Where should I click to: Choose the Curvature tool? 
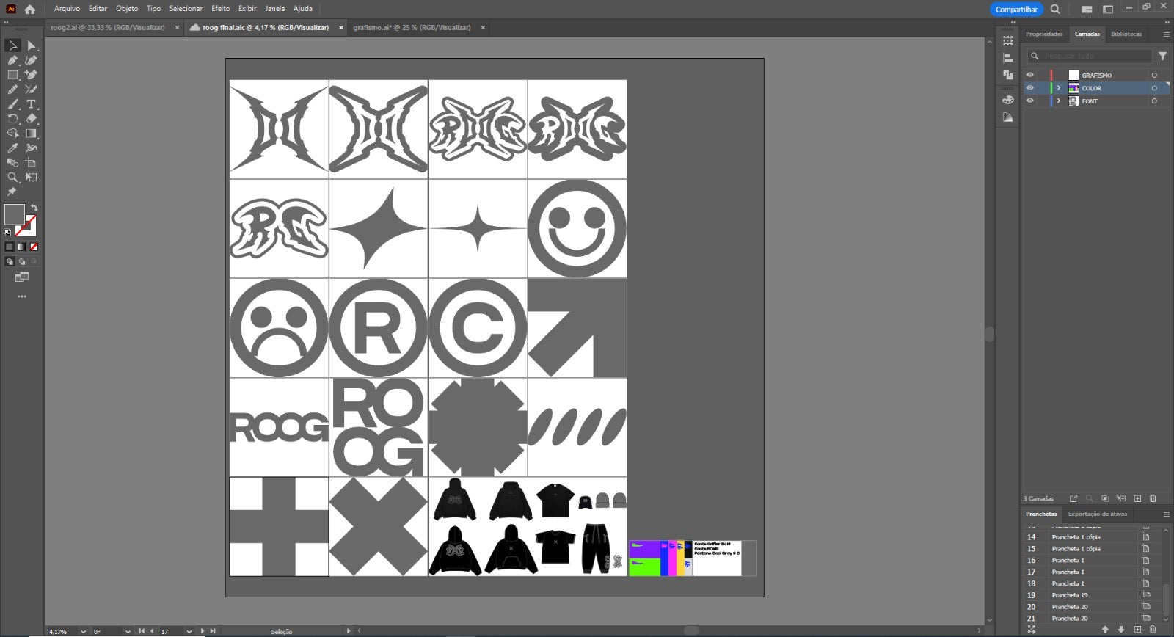(32, 60)
